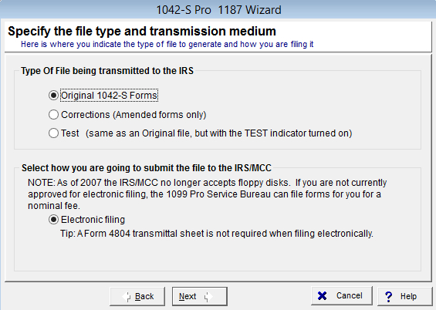Click the Tip about Form 4804 text
Viewport: 436px width, 310px height.
217,234
